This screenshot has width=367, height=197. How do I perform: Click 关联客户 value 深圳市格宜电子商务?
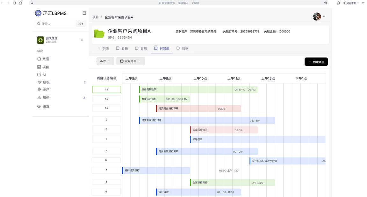click(x=203, y=31)
